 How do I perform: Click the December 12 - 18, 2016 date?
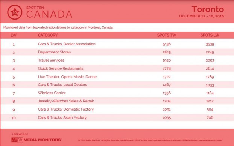[202, 16]
